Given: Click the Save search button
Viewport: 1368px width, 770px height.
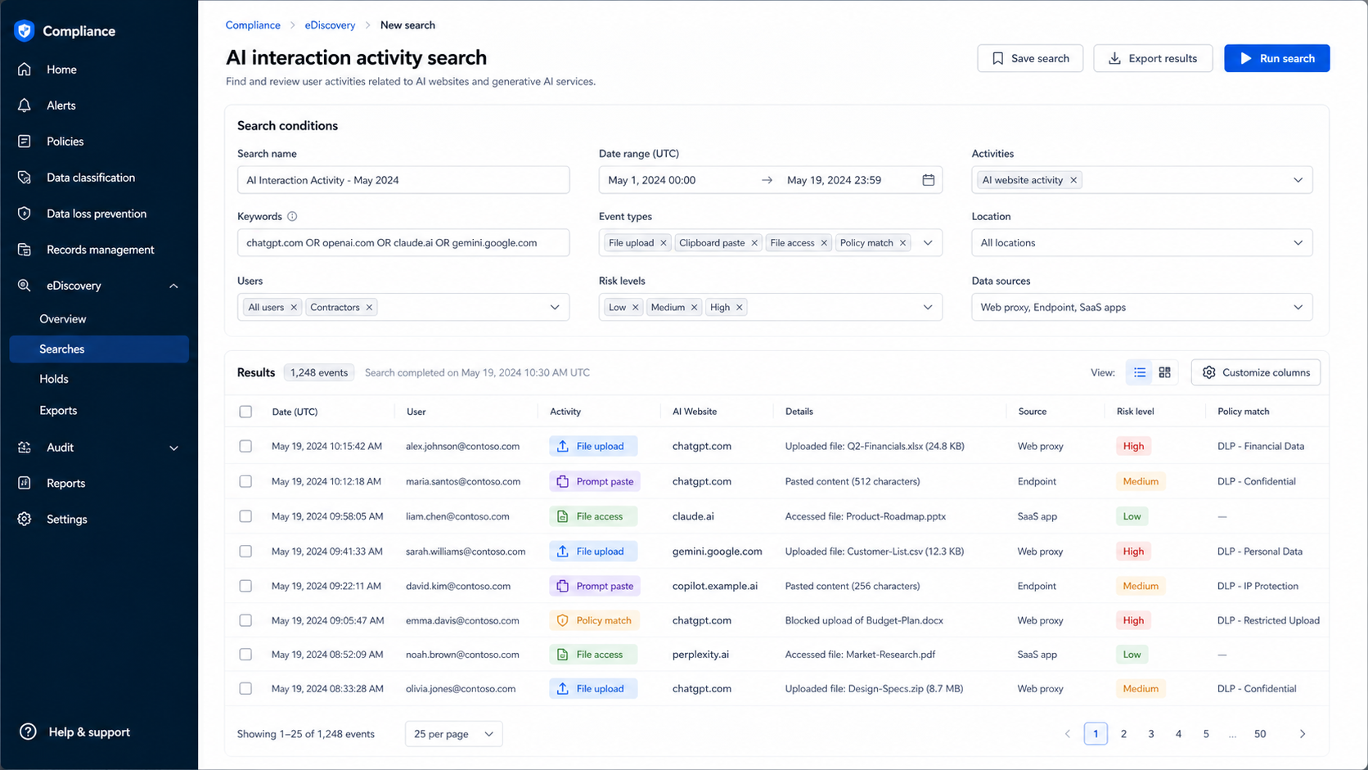Looking at the screenshot, I should (x=1030, y=58).
